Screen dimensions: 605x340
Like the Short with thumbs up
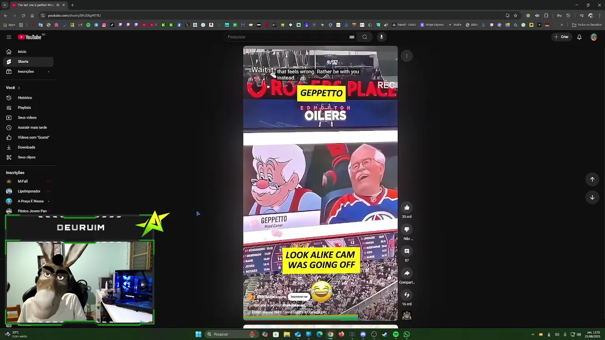click(x=406, y=207)
